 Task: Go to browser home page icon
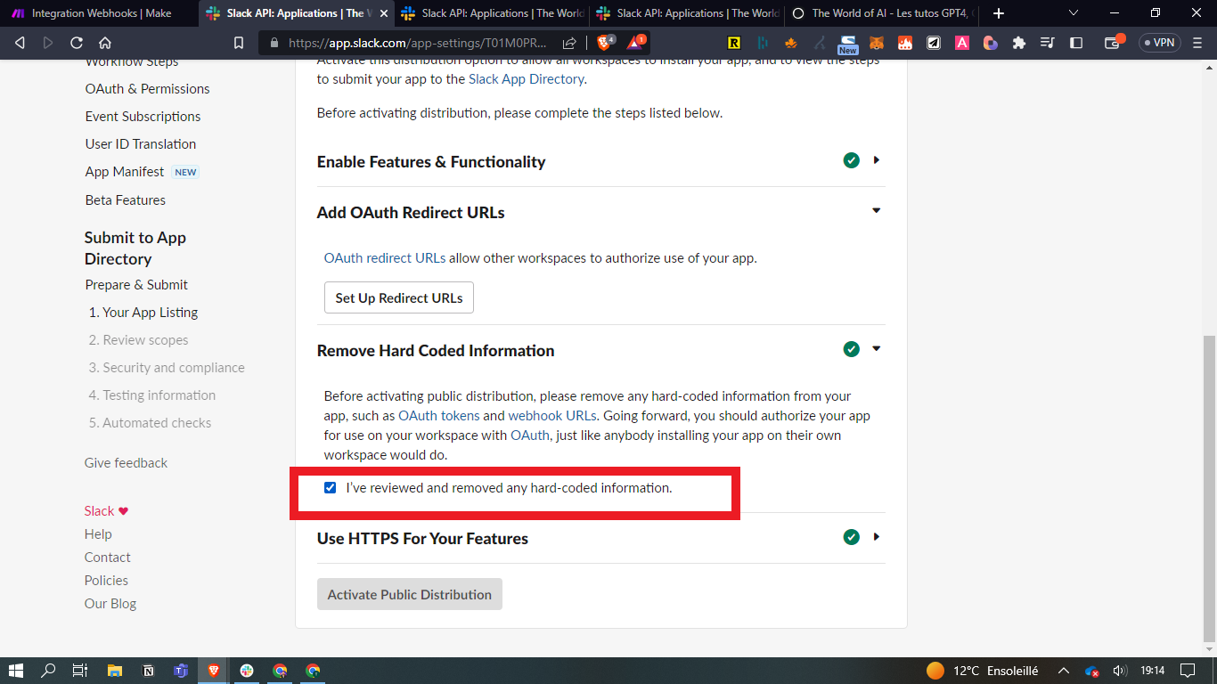coord(105,43)
